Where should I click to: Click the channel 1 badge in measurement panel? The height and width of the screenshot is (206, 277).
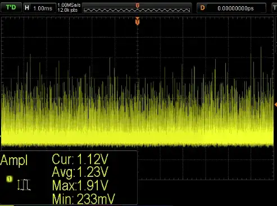(x=9, y=179)
